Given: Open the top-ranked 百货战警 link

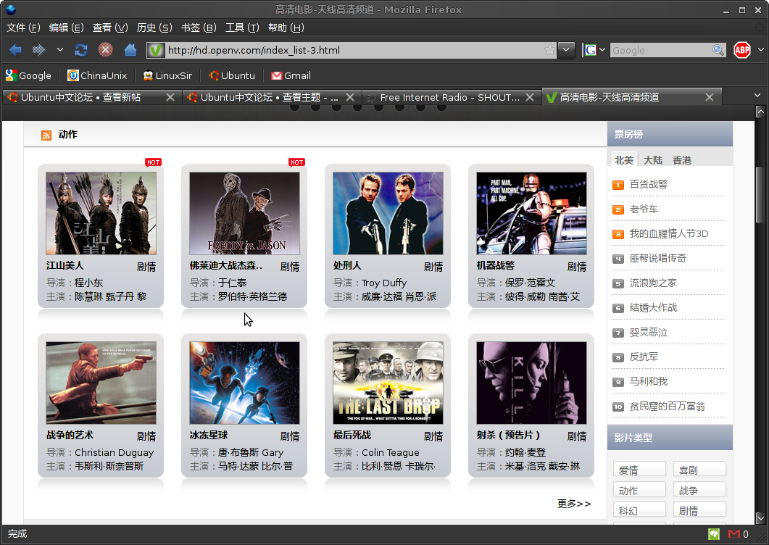Looking at the screenshot, I should (649, 184).
